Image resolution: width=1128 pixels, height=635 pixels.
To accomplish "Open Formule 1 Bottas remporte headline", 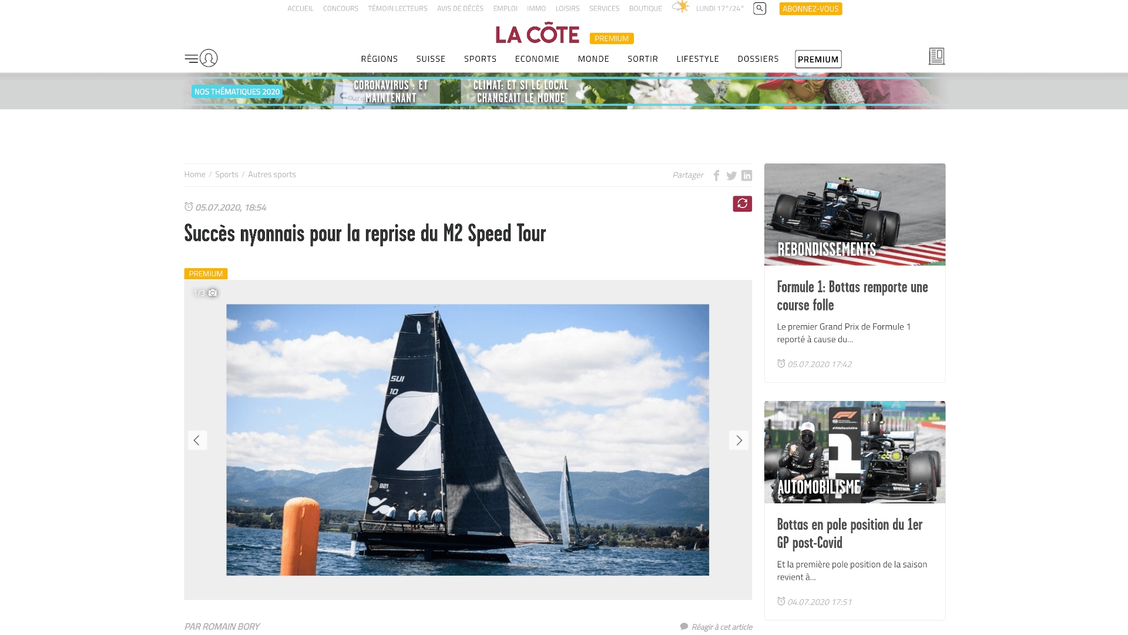I will (x=852, y=296).
